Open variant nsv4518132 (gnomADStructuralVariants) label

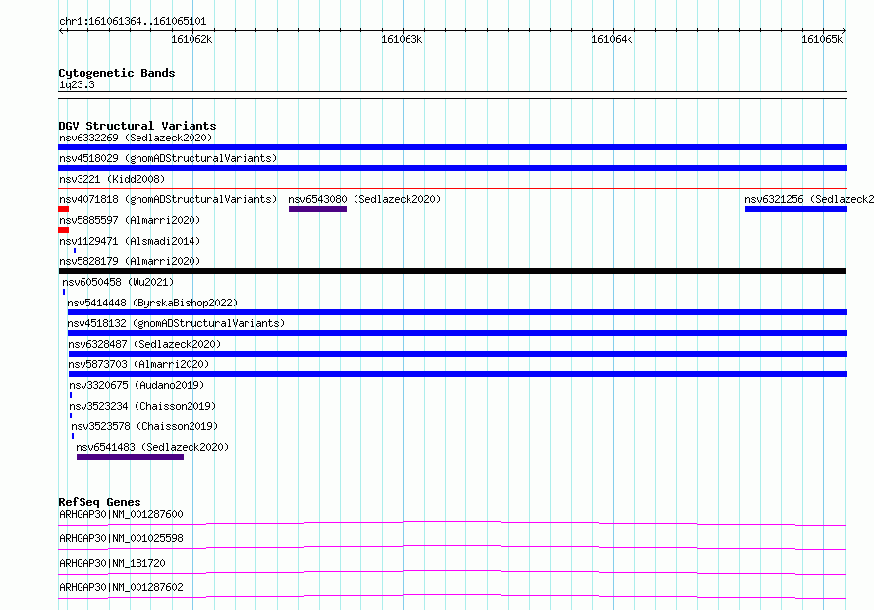176,323
